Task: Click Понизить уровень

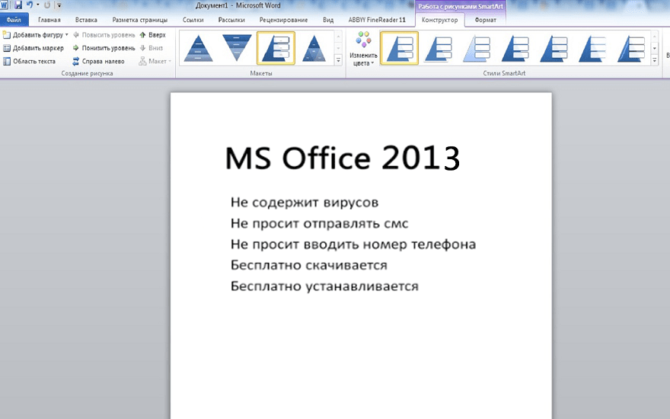Action: click(x=104, y=48)
